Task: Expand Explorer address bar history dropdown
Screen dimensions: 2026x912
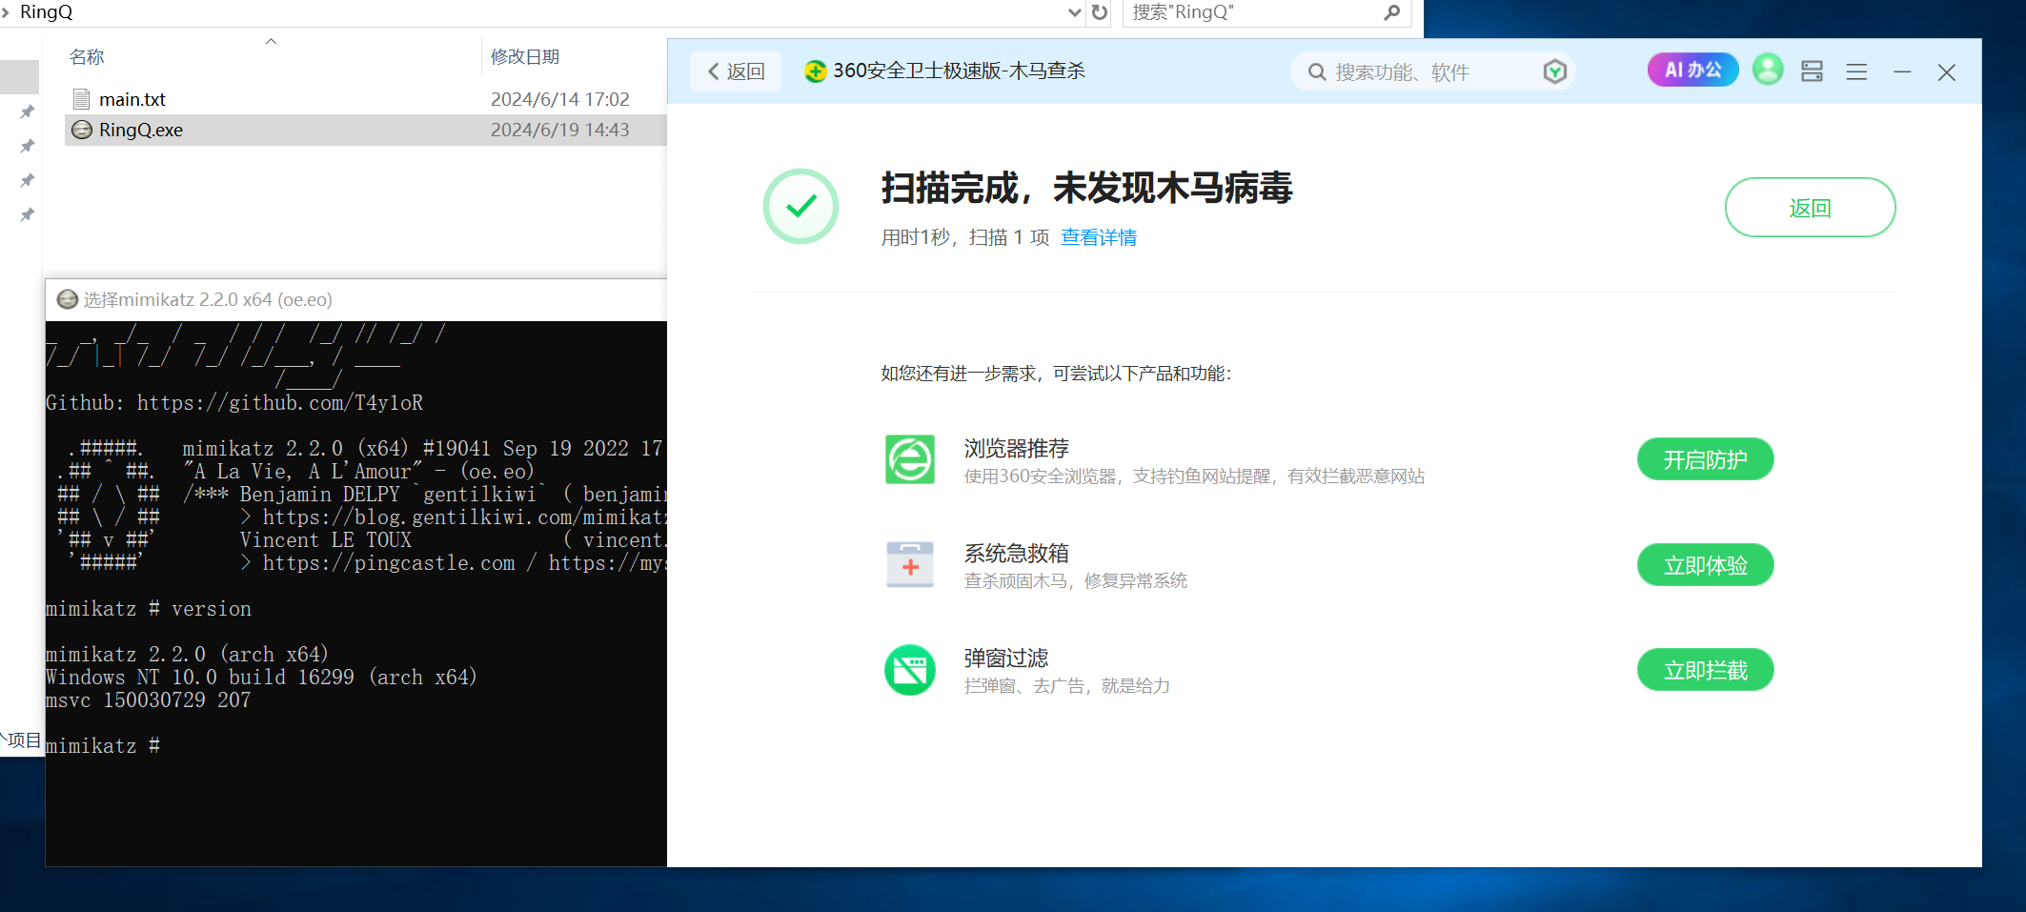Action: click(x=1075, y=12)
